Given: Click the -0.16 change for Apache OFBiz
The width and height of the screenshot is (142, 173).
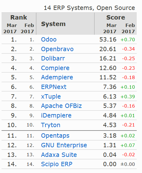Looking at the screenshot, I should [x=128, y=106].
